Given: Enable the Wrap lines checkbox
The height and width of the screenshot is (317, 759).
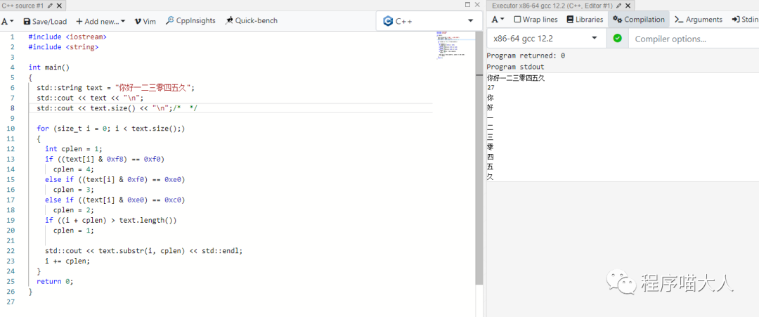Looking at the screenshot, I should (518, 20).
